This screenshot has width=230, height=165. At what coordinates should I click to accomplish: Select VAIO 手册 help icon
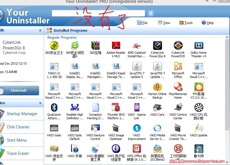pyautogui.click(x=75, y=149)
